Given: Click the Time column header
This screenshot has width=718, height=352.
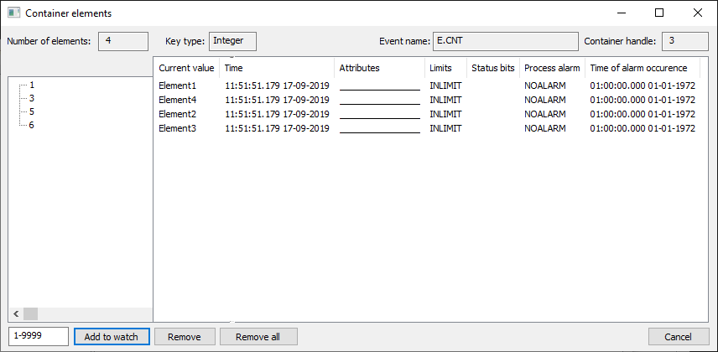Looking at the screenshot, I should click(277, 68).
